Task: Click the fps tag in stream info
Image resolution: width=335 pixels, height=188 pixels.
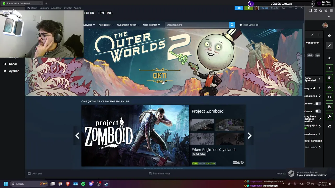Action: [318, 55]
